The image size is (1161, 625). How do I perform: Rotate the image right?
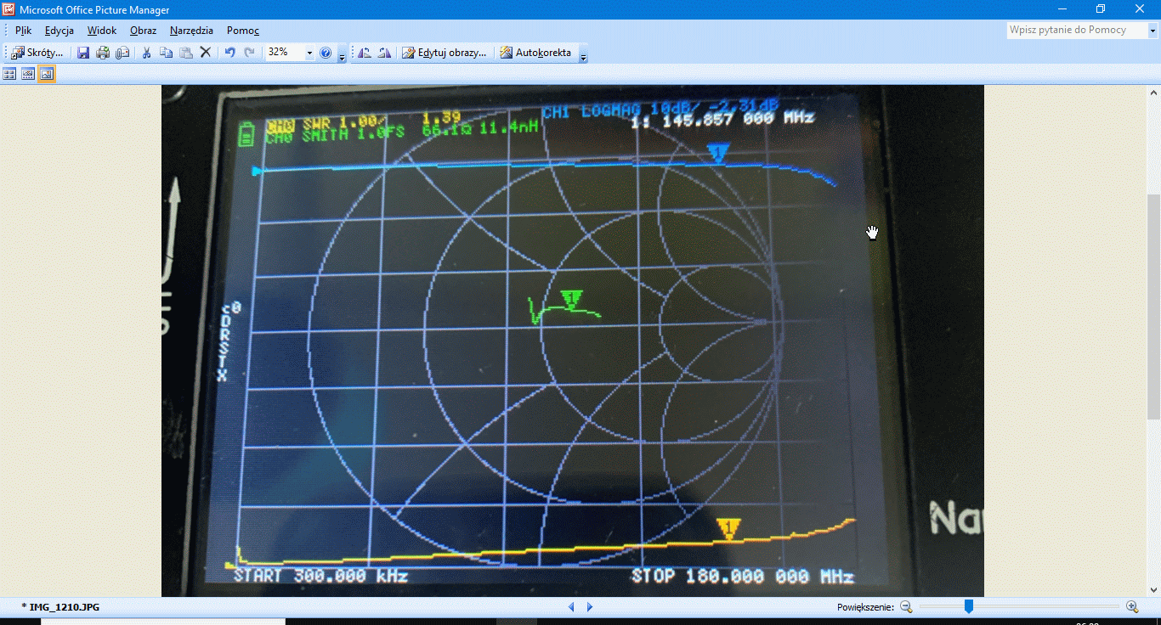click(x=384, y=53)
